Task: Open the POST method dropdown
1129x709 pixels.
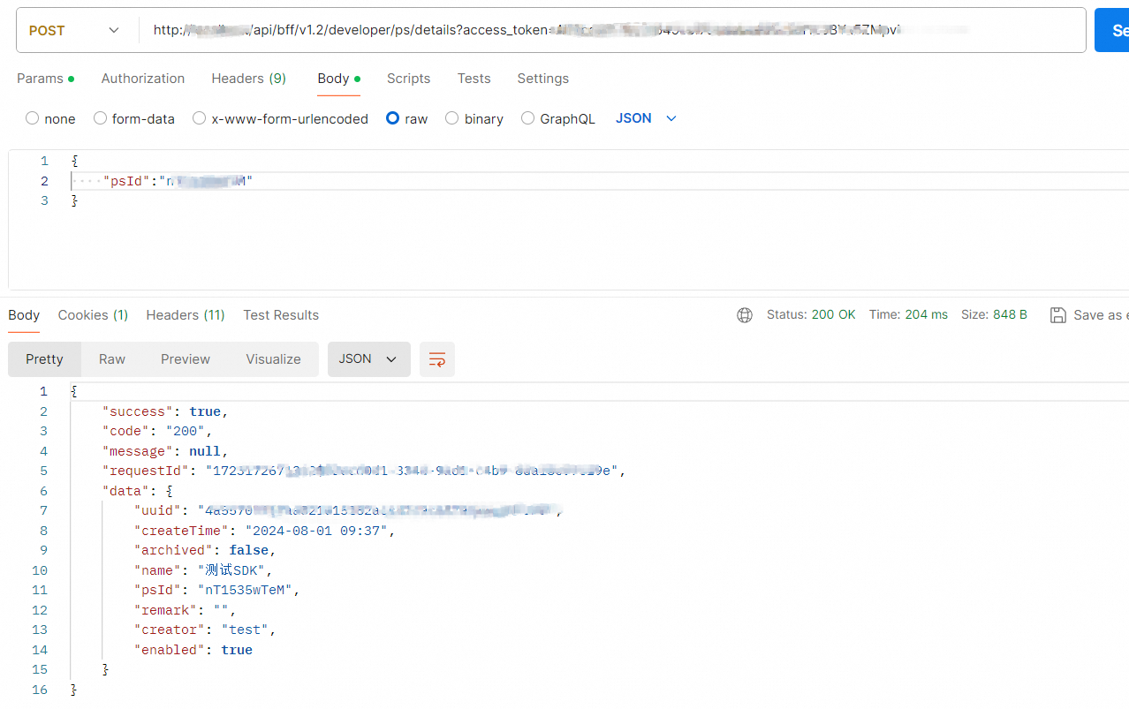Action: (75, 30)
